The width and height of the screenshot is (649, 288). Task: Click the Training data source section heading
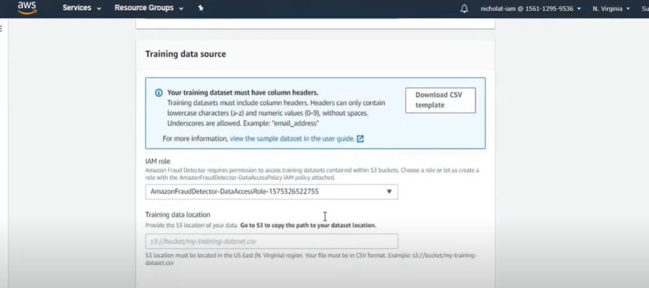coord(185,54)
